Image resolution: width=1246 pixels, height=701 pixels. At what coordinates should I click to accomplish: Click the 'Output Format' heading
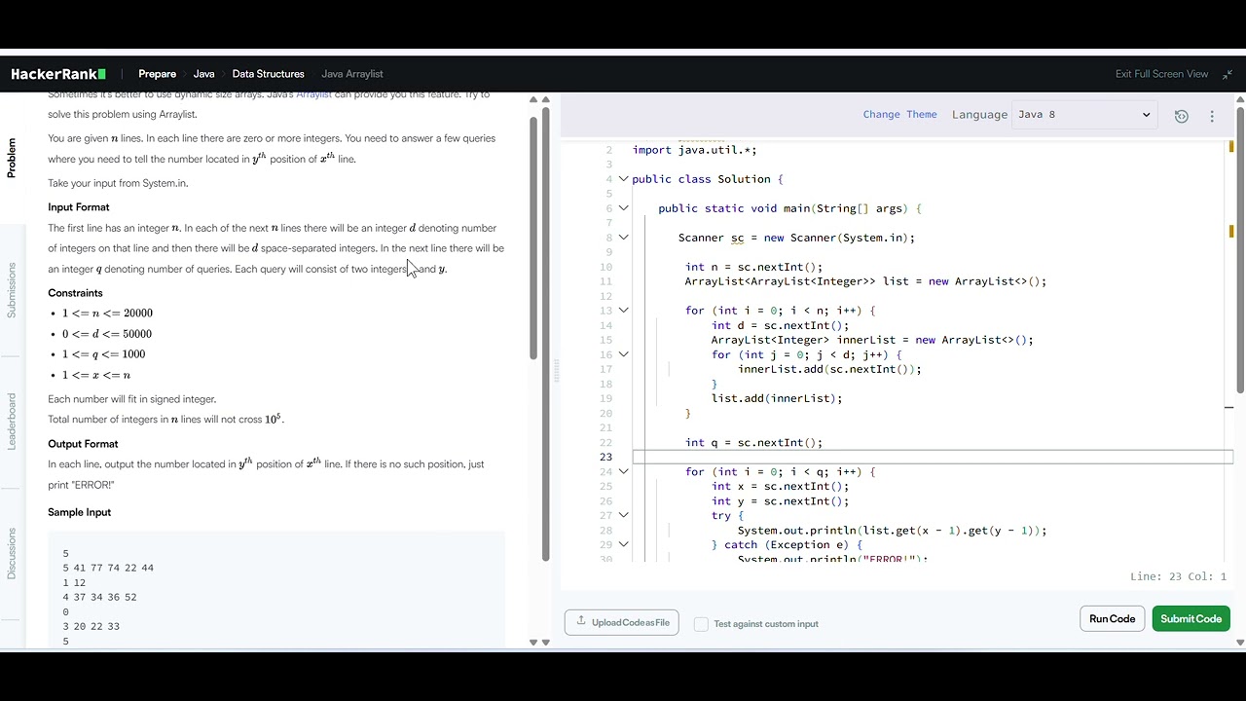[83, 444]
